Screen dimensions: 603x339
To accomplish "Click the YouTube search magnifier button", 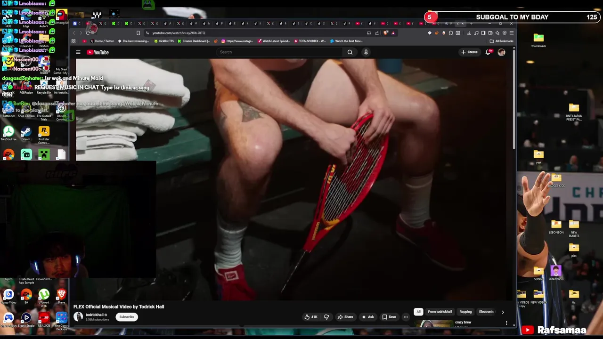I will click(350, 52).
